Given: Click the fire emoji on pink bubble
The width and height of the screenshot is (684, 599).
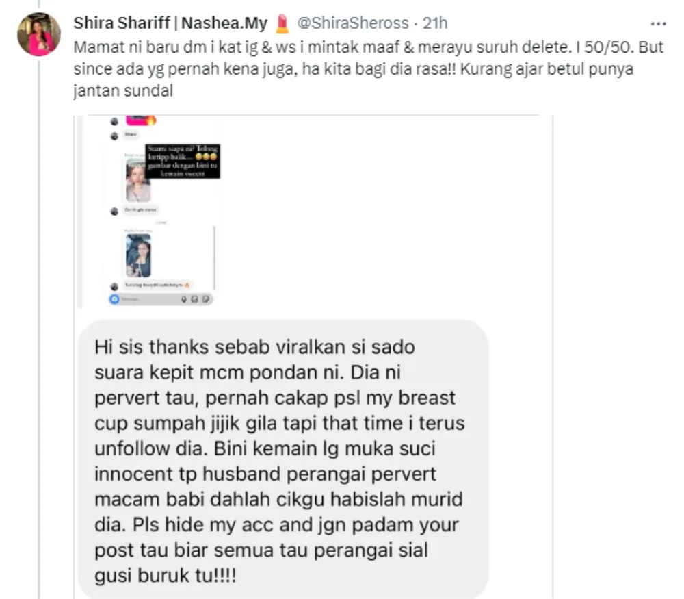Looking at the screenshot, I should 151,120.
